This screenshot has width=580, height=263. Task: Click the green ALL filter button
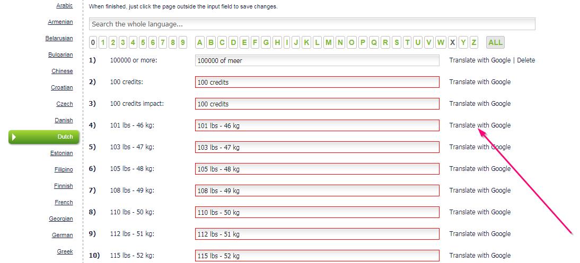tap(495, 42)
